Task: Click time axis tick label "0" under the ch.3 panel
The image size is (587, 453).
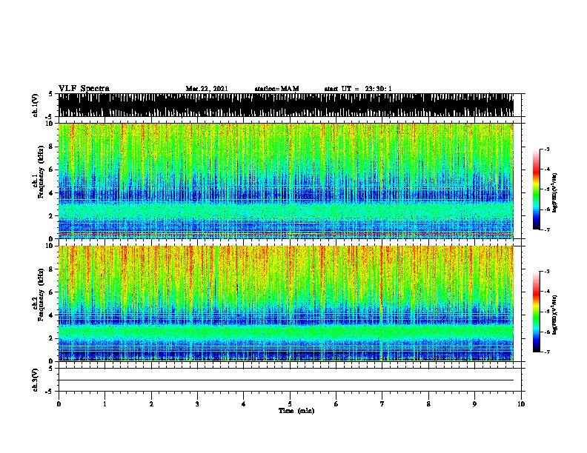Action: [x=59, y=404]
